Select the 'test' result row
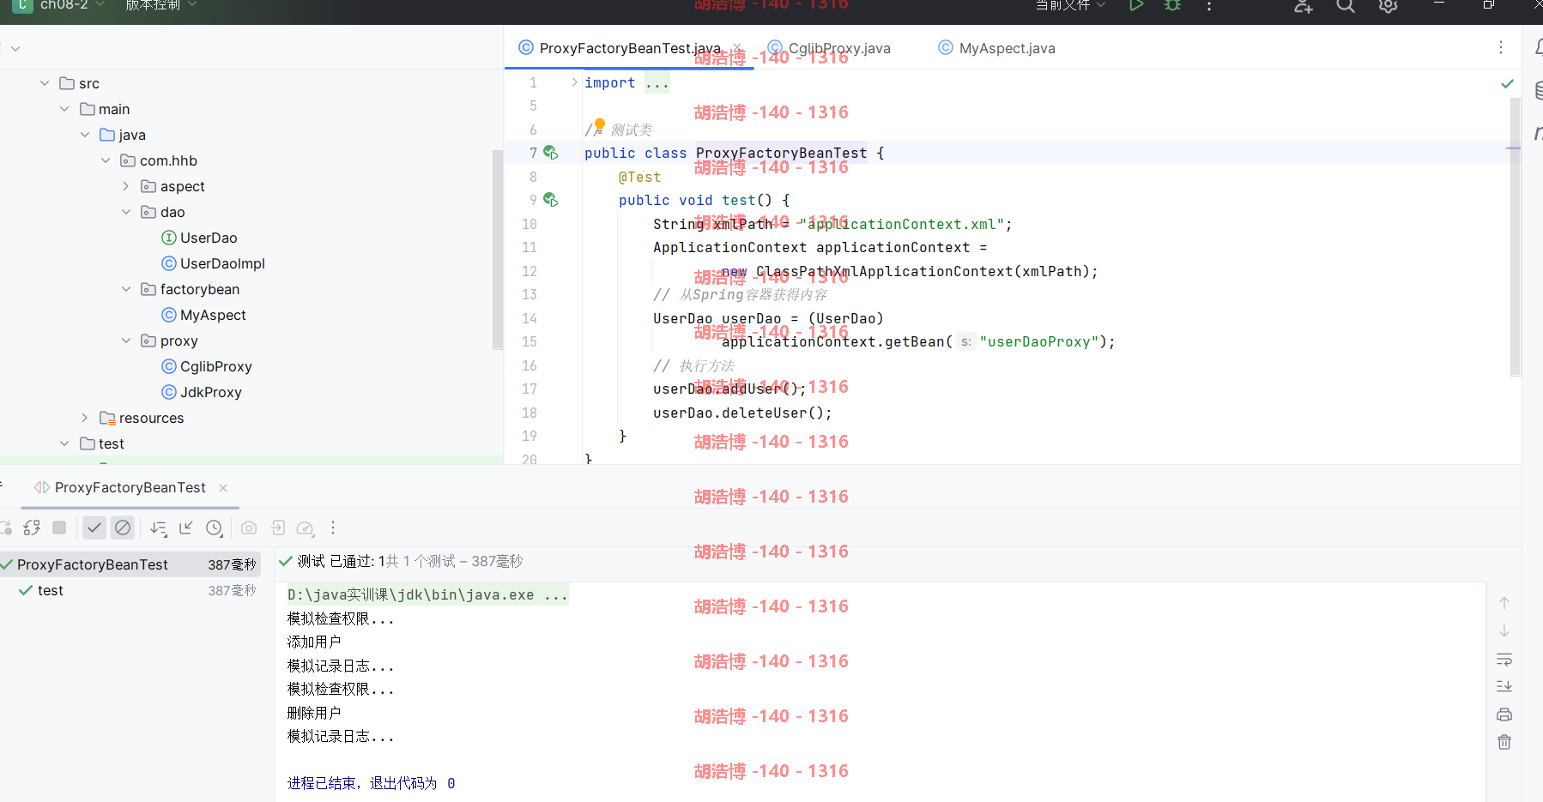This screenshot has height=802, width=1543. coord(130,590)
